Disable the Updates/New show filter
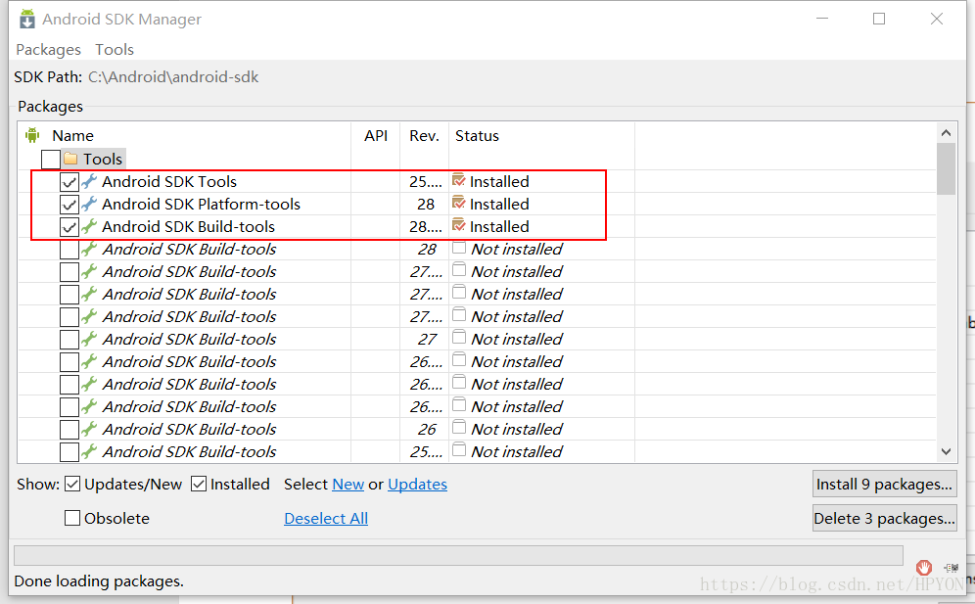The image size is (975, 604). click(x=72, y=484)
